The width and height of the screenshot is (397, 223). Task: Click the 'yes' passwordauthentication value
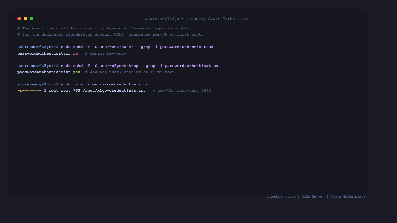(77, 72)
